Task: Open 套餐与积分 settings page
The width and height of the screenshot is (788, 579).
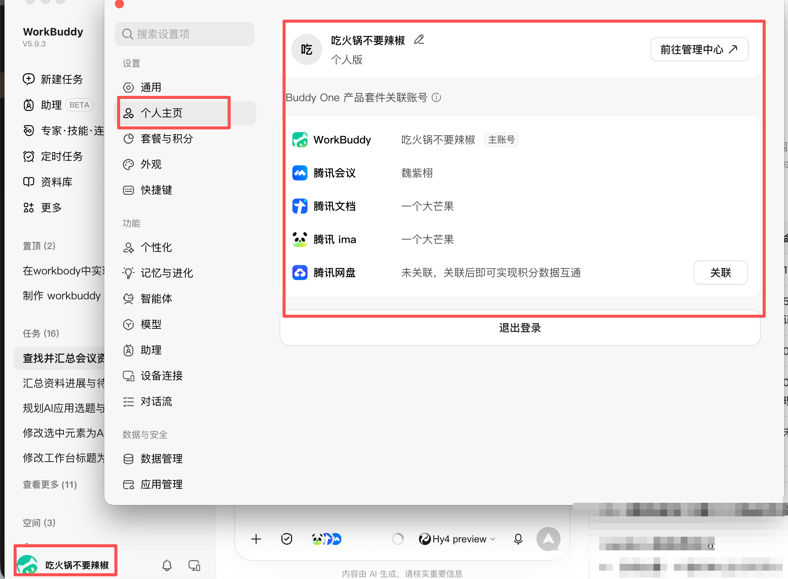Action: [185, 139]
